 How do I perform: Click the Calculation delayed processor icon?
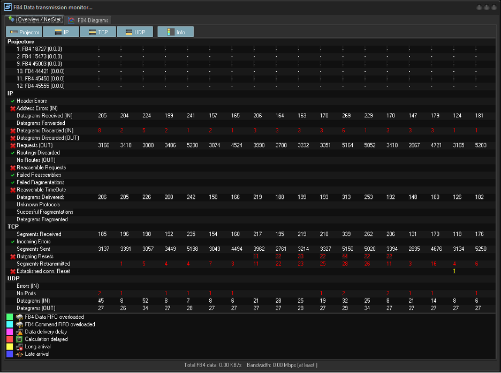(19, 339)
